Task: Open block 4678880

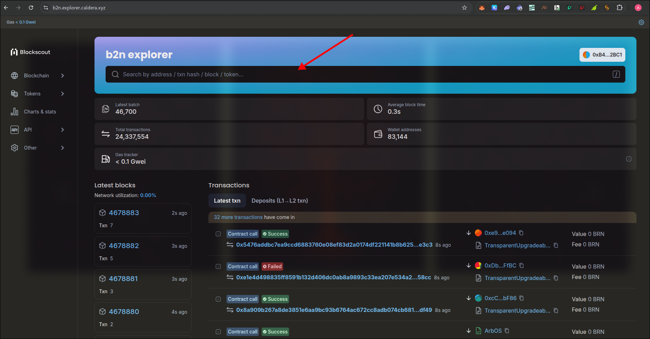Action: (x=124, y=312)
